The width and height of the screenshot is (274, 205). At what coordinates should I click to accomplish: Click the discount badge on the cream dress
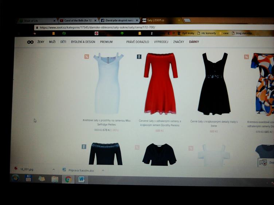point(86,56)
